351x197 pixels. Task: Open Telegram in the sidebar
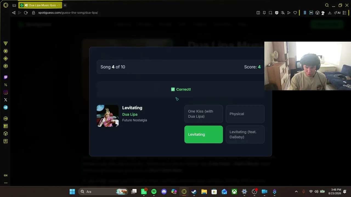click(x=5, y=108)
